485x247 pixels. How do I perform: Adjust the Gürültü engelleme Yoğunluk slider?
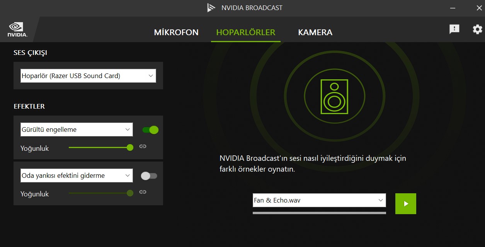coord(101,147)
